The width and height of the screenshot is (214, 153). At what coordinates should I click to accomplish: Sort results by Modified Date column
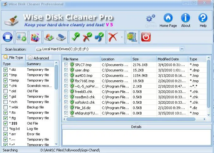[172, 59]
